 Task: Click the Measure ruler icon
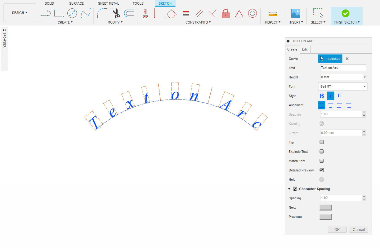click(273, 13)
